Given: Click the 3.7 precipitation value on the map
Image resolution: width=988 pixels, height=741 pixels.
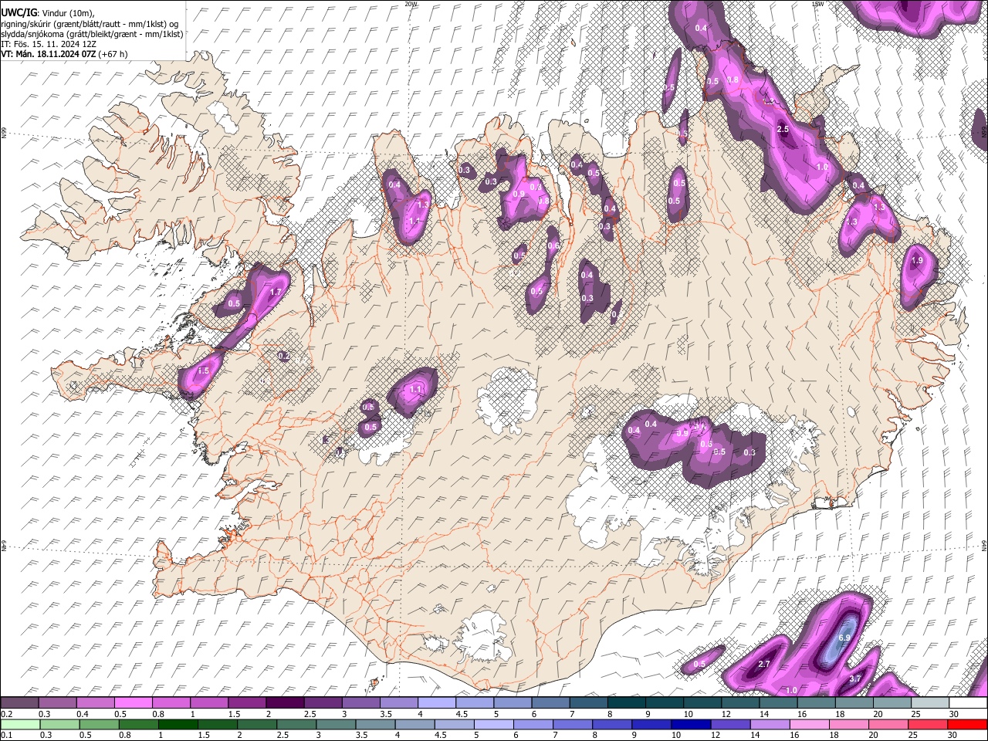Looking at the screenshot, I should (x=854, y=679).
